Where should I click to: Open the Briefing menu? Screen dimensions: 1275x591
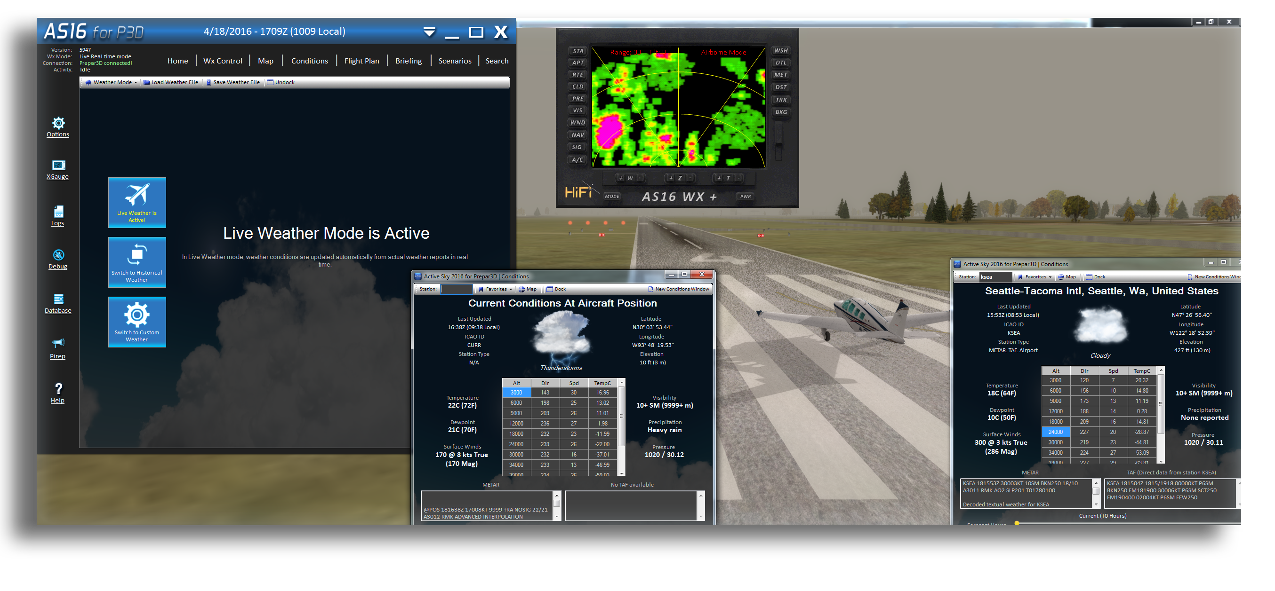coord(409,61)
